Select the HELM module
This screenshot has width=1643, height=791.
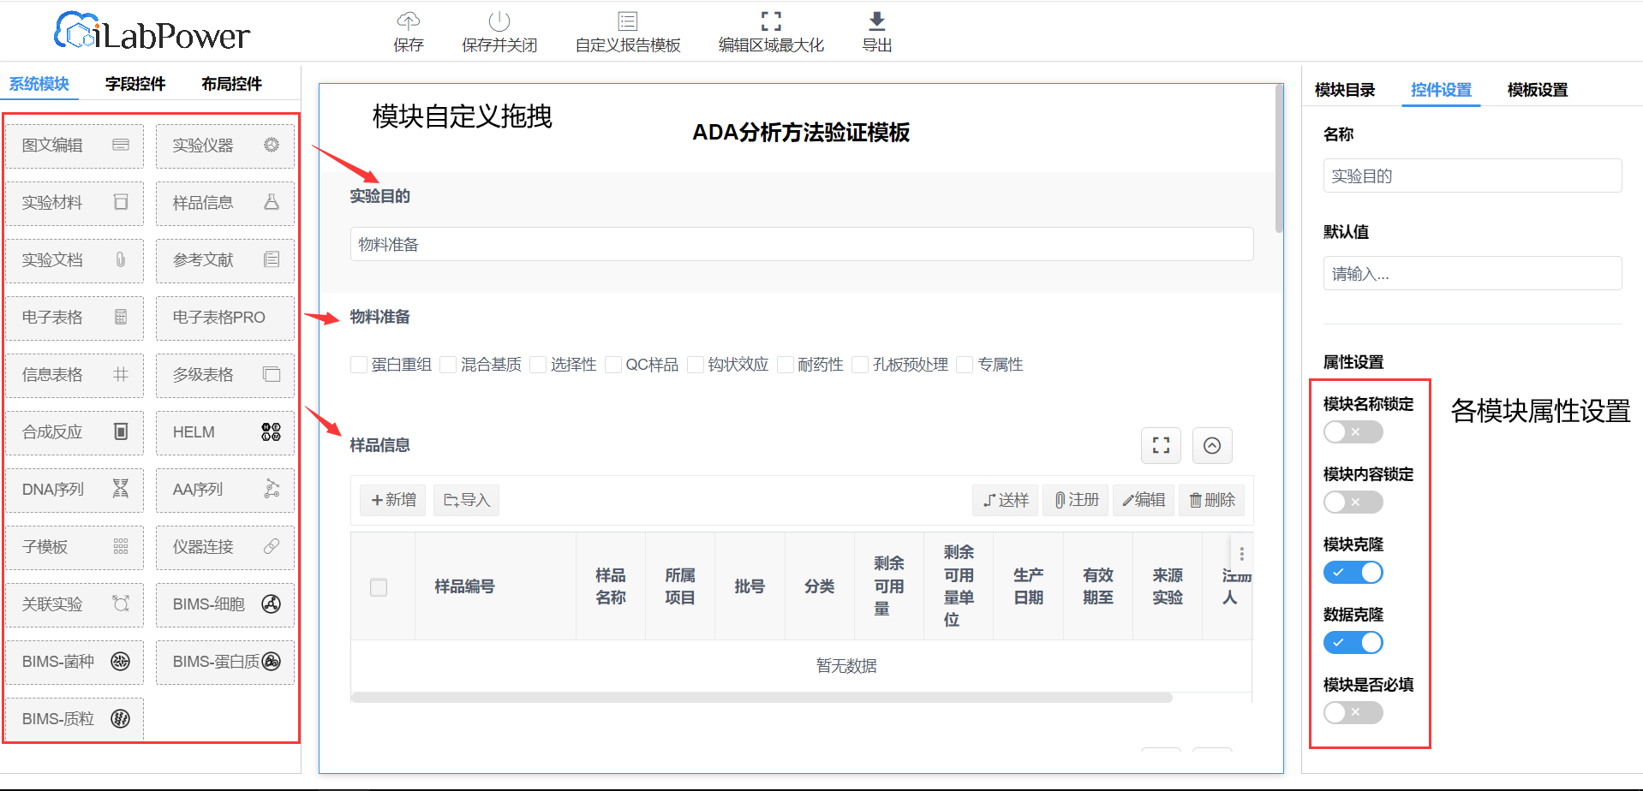pos(225,432)
